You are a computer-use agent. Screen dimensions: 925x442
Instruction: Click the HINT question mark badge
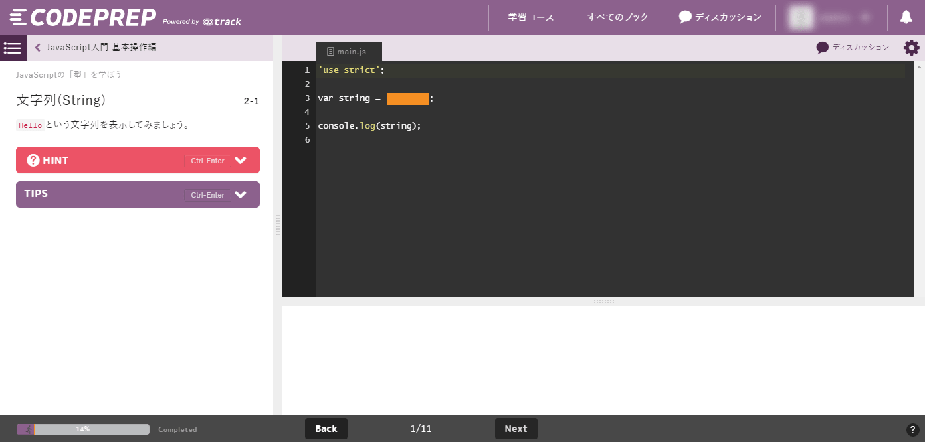(x=33, y=160)
